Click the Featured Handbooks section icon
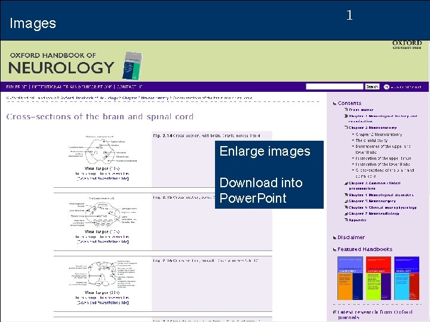This screenshot has width=430, height=322. coord(334,249)
